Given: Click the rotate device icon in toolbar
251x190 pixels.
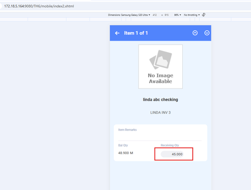Looking at the screenshot, I should (x=204, y=15).
